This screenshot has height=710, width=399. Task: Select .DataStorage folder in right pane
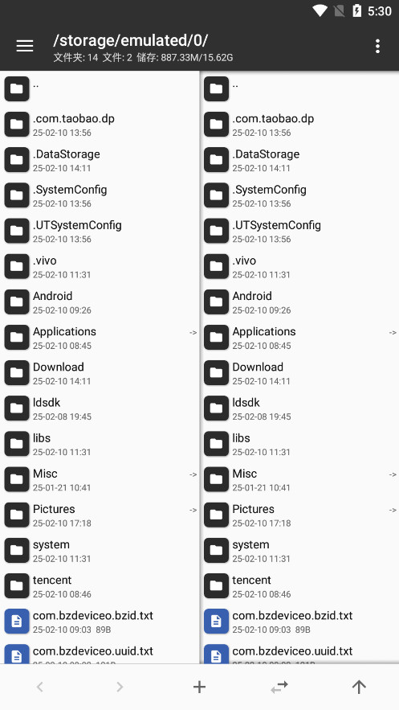pos(299,160)
